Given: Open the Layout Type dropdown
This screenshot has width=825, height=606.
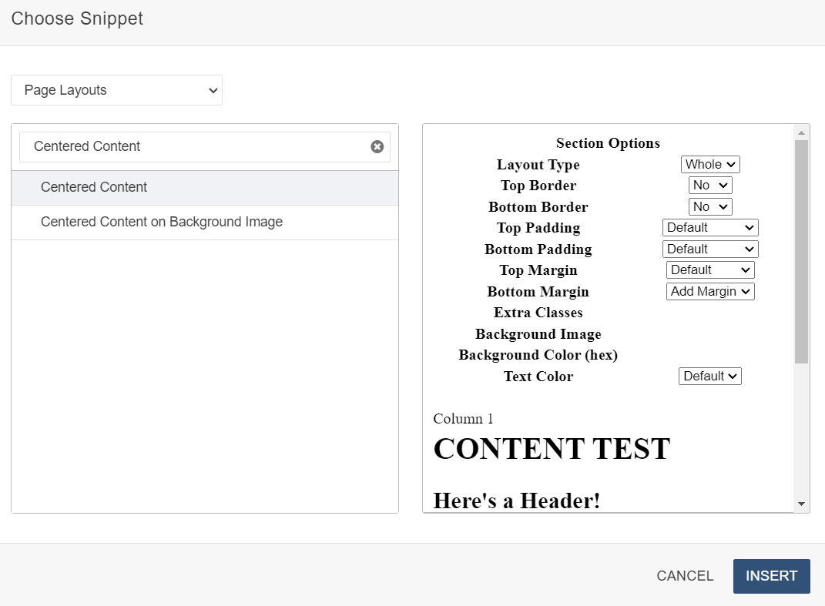Looking at the screenshot, I should coord(709,164).
